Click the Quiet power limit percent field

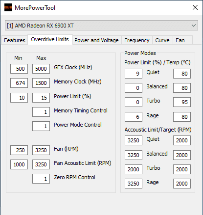(134, 74)
